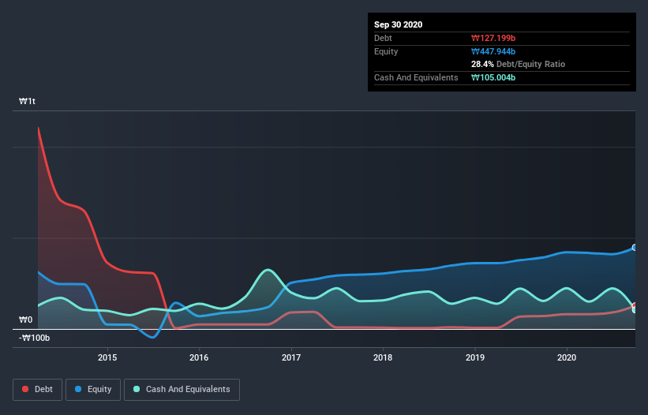Screen dimensions: 648x415
Task: Select the ₩447.944b equity value
Action: tap(493, 51)
